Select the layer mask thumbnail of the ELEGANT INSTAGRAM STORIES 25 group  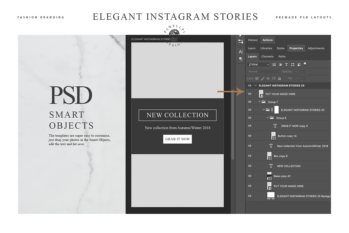click(x=277, y=110)
